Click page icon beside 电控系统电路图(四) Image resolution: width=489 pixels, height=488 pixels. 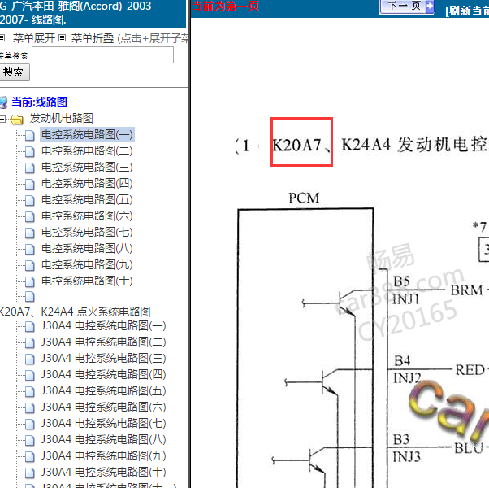29,184
